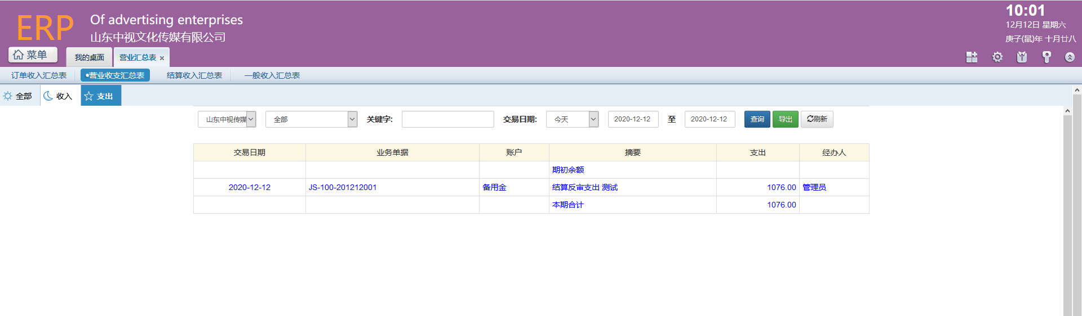
Task: Click the start date field 2020-12-12
Action: 633,119
